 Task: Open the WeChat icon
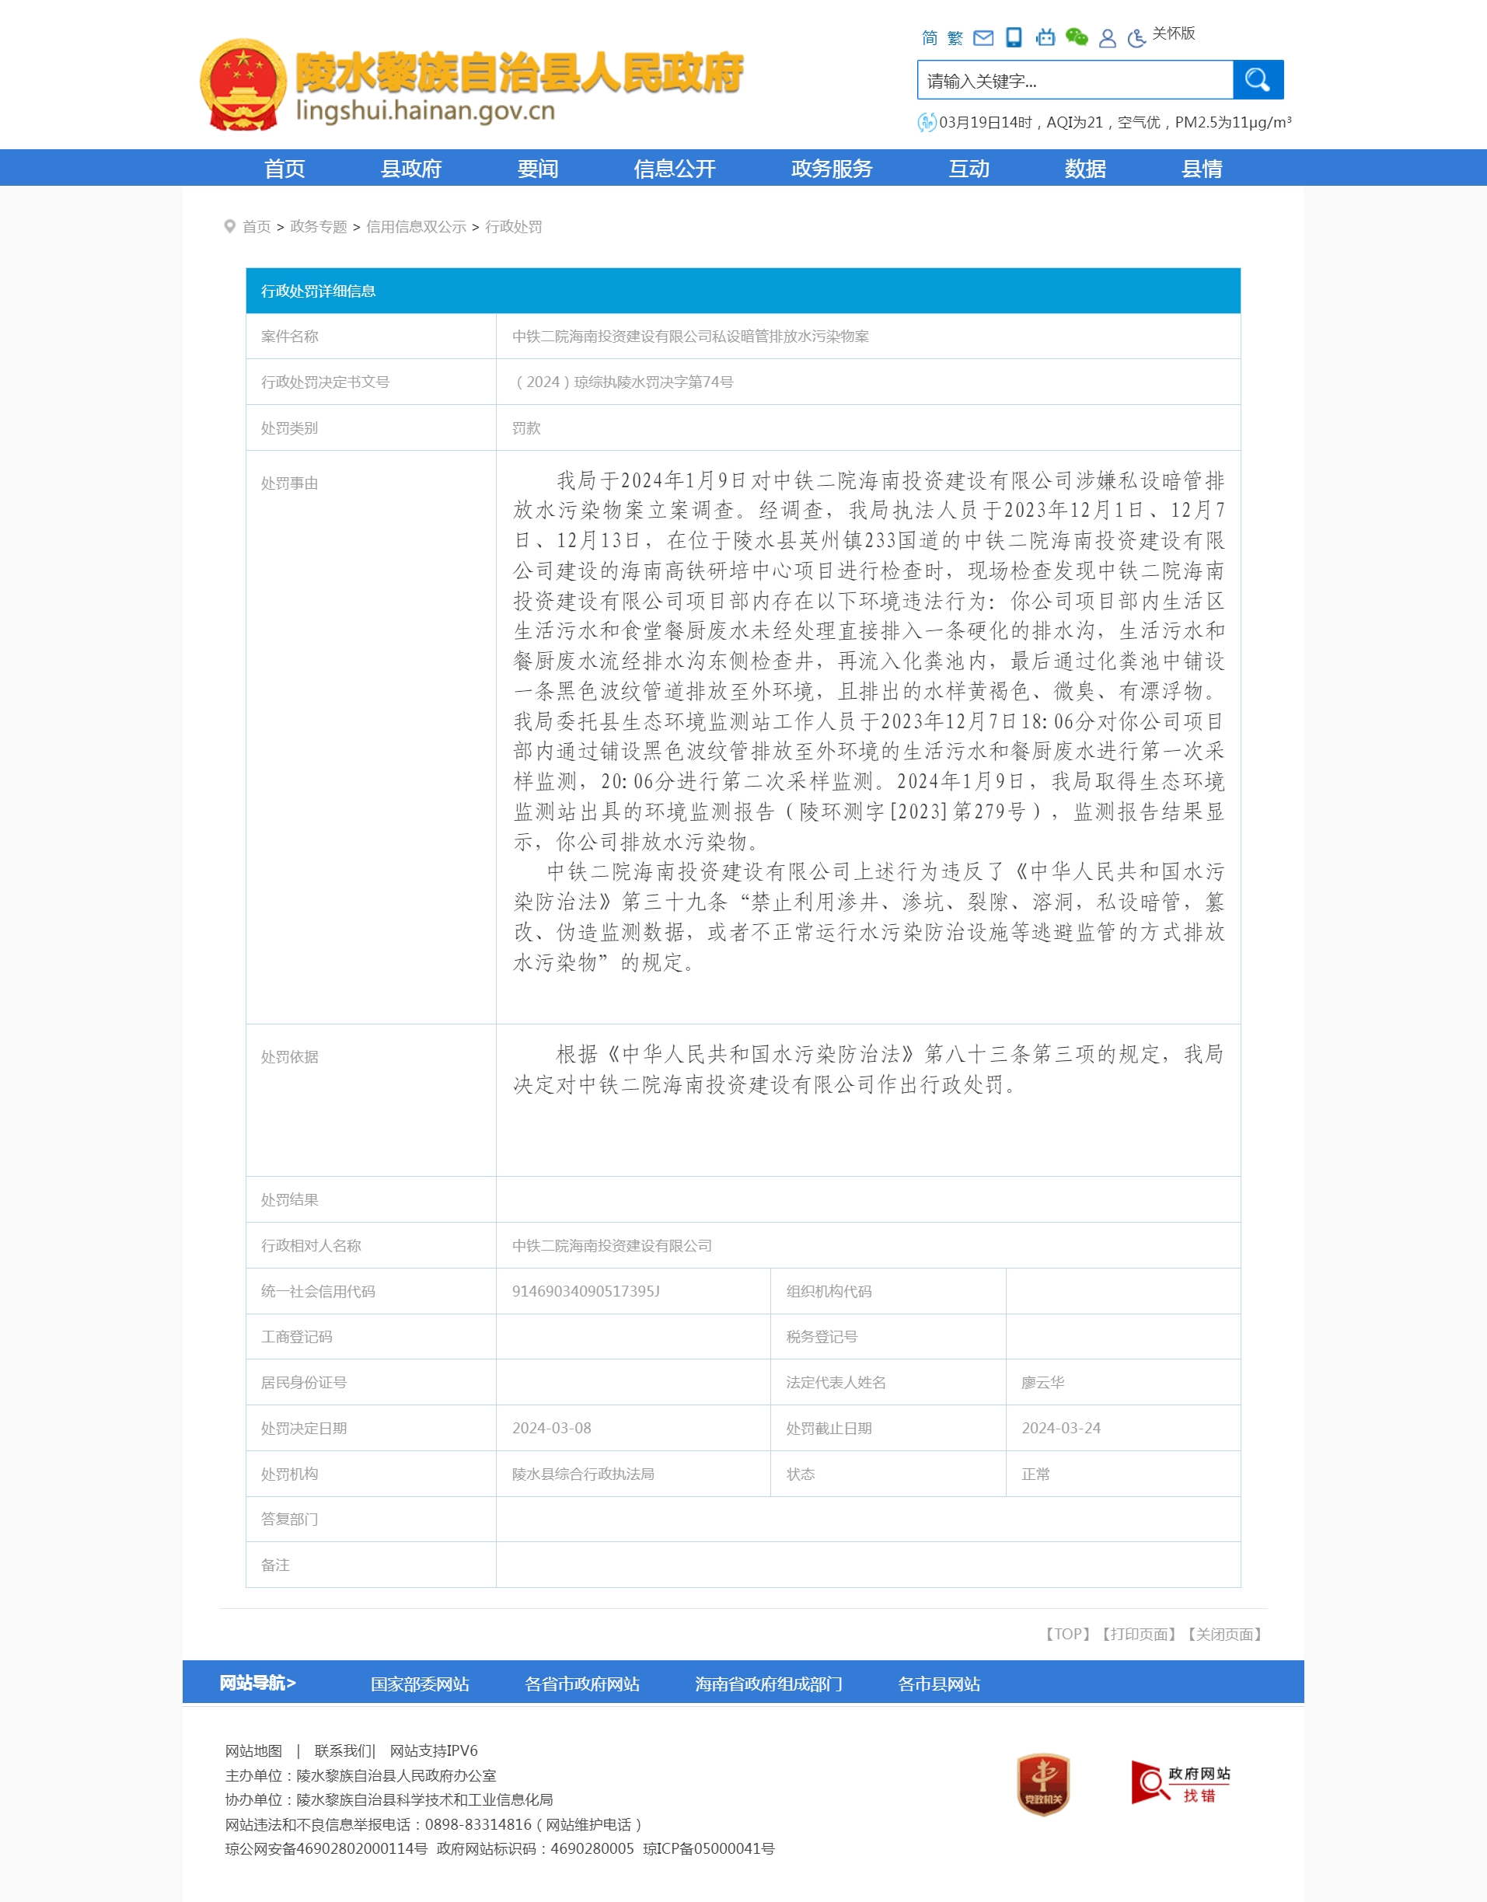(x=1077, y=37)
